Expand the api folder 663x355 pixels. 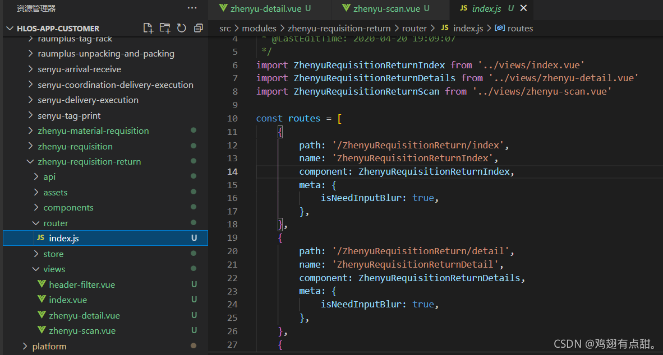tap(49, 177)
